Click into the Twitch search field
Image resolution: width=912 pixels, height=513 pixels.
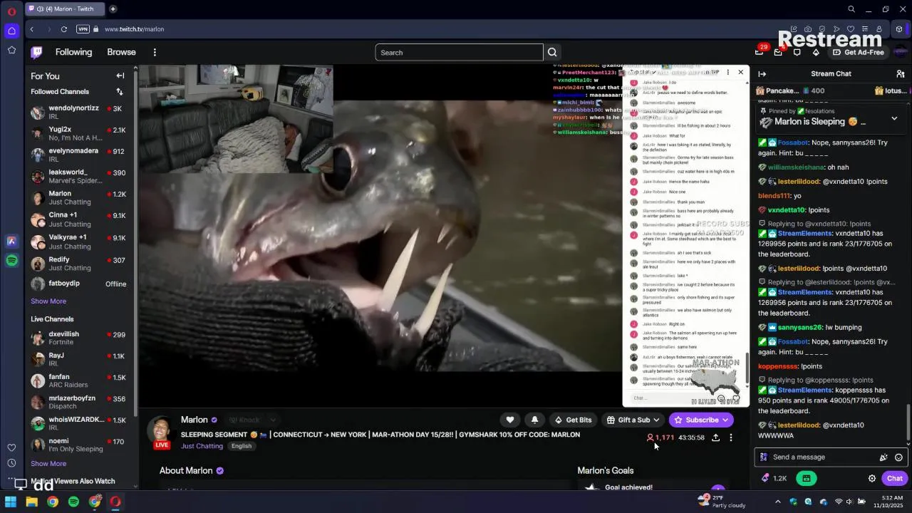click(459, 52)
